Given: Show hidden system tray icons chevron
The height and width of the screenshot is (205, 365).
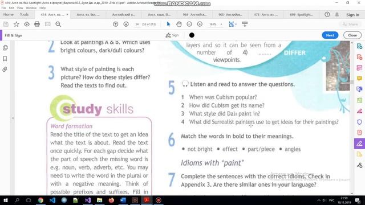Looking at the screenshot, I should point(319,200).
